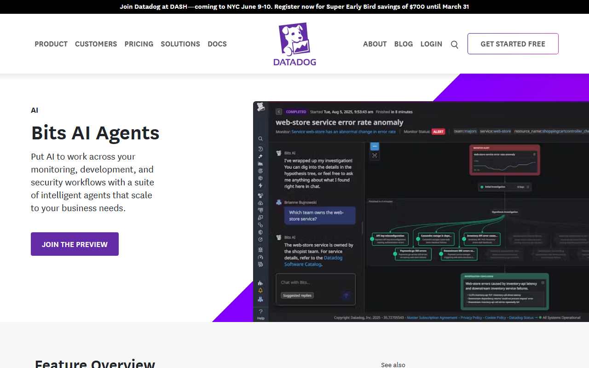Click the send arrow in chat box
Image resolution: width=589 pixels, height=368 pixels.
(x=346, y=296)
